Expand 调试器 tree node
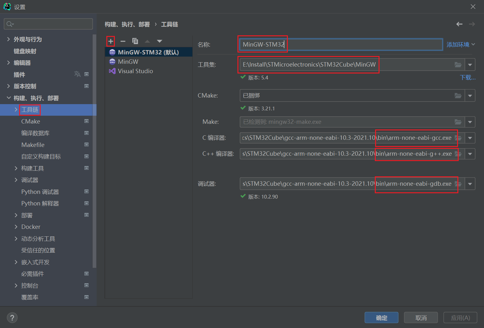The width and height of the screenshot is (484, 328). click(x=16, y=180)
